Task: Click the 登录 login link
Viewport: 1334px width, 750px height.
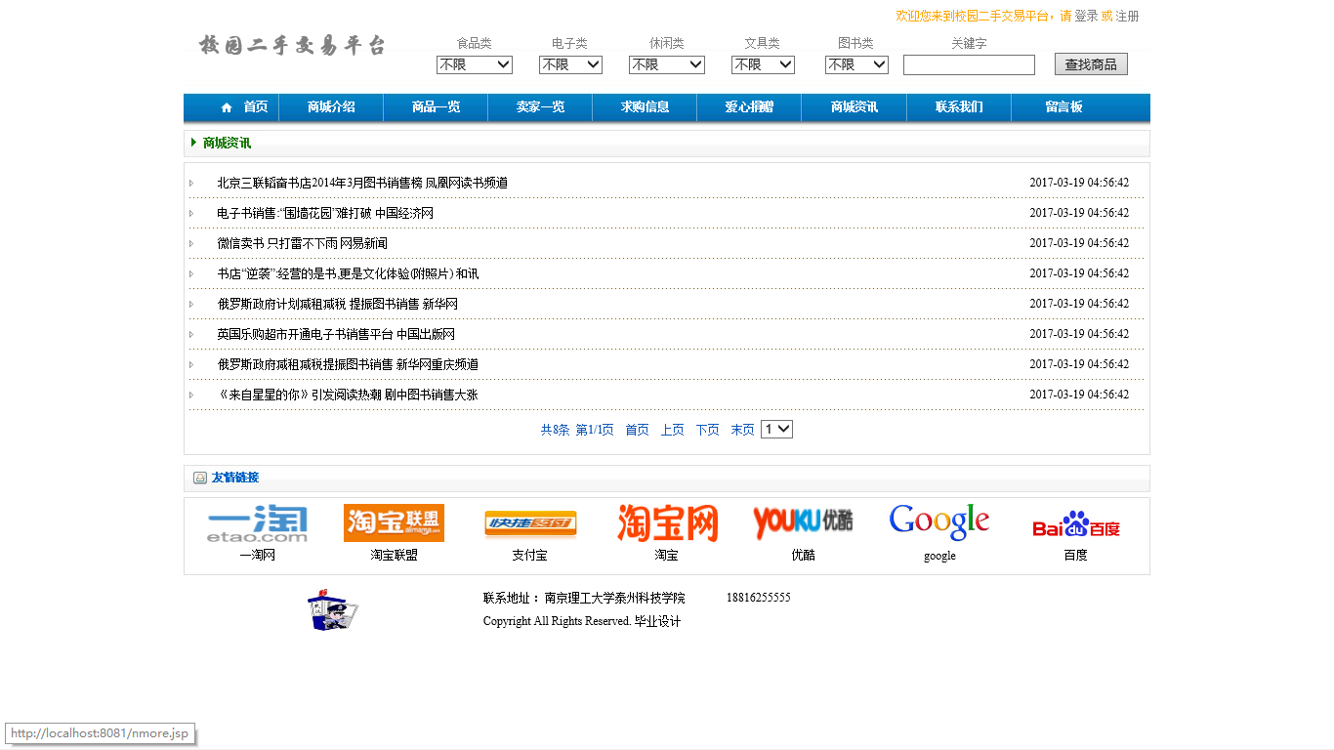Action: coord(1086,16)
